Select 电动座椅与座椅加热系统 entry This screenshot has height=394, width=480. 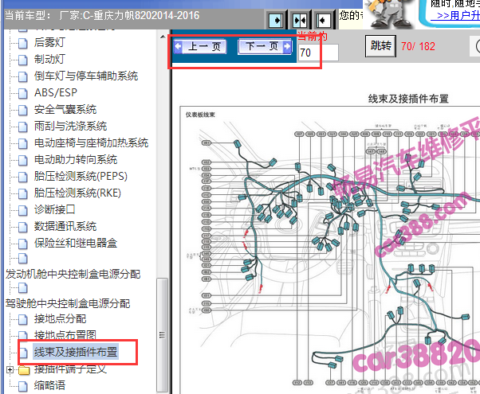click(91, 142)
